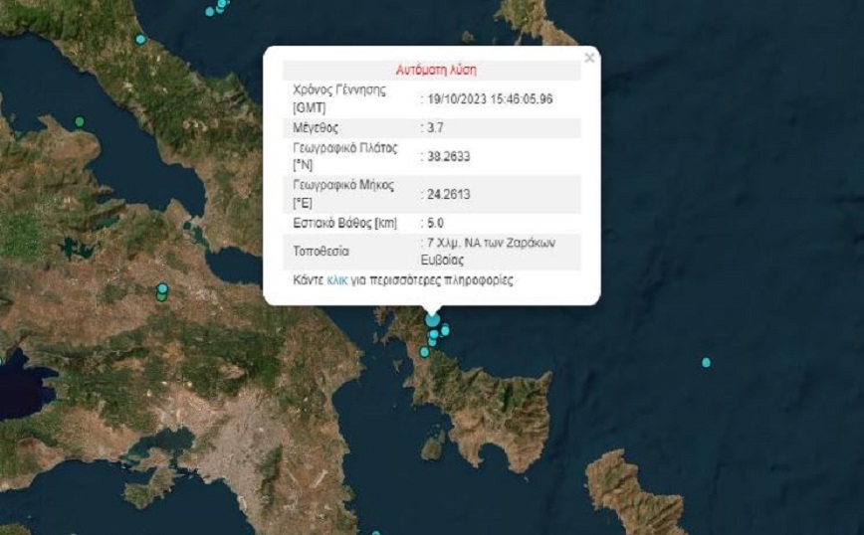The width and height of the screenshot is (864, 535).
Task: Click the earthquake marker cluster at top edge
Action: pos(217,7)
